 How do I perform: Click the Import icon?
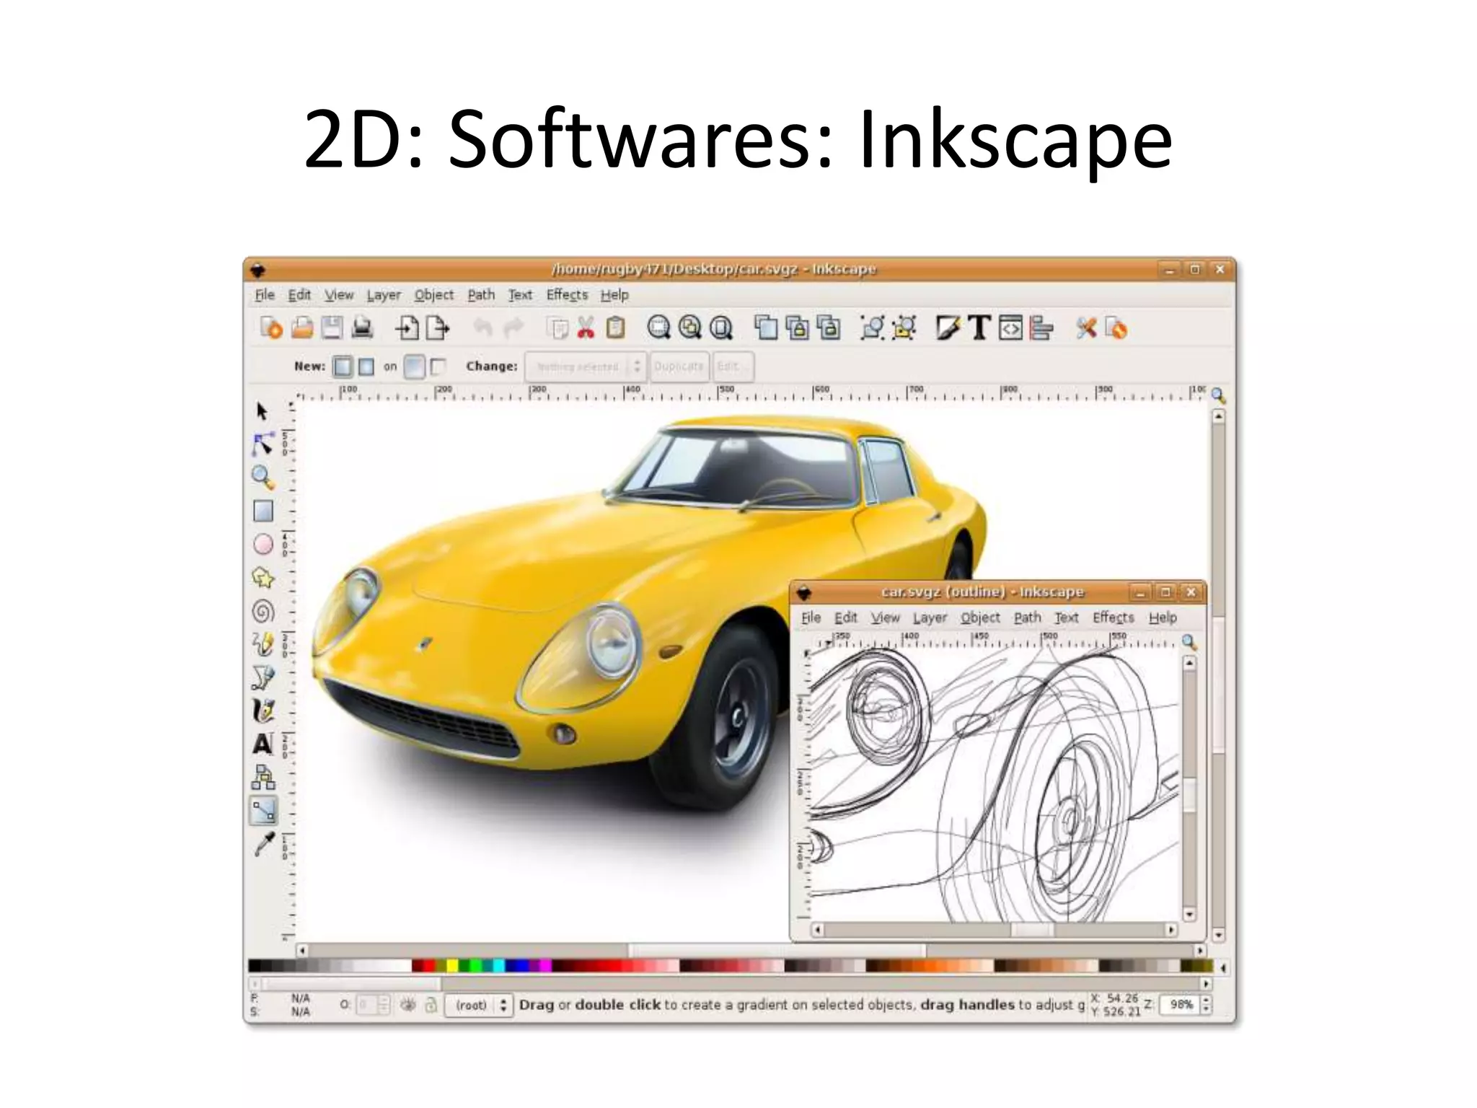pyautogui.click(x=407, y=328)
